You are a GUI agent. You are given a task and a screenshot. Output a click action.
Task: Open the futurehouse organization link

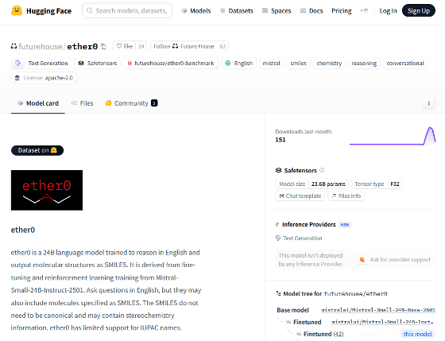pyautogui.click(x=40, y=46)
